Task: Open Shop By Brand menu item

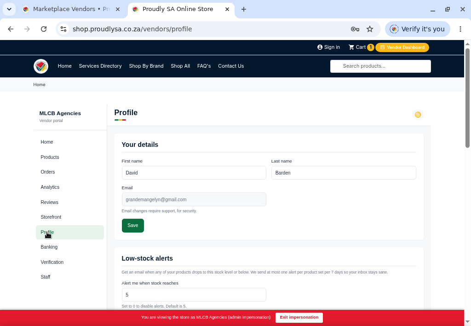Action: click(x=146, y=66)
